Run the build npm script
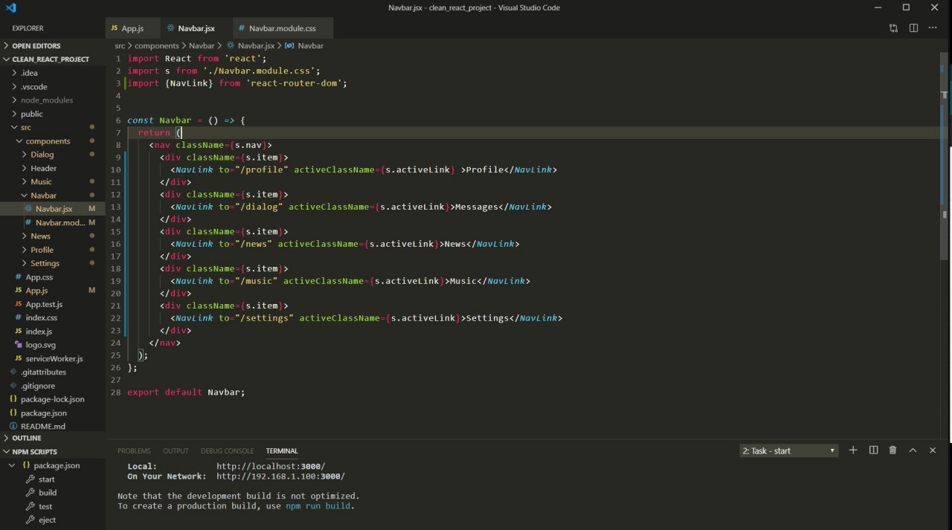 pos(48,493)
